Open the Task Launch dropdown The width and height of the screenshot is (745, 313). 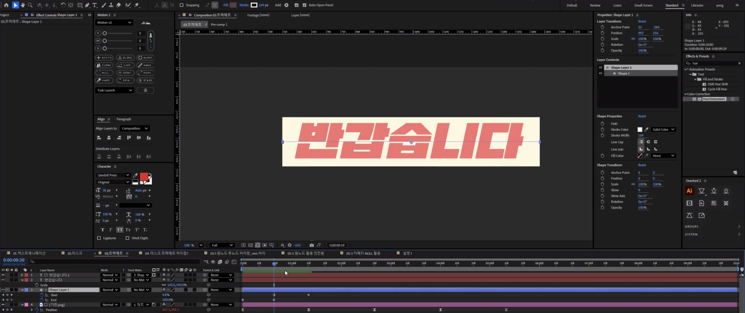[x=114, y=90]
